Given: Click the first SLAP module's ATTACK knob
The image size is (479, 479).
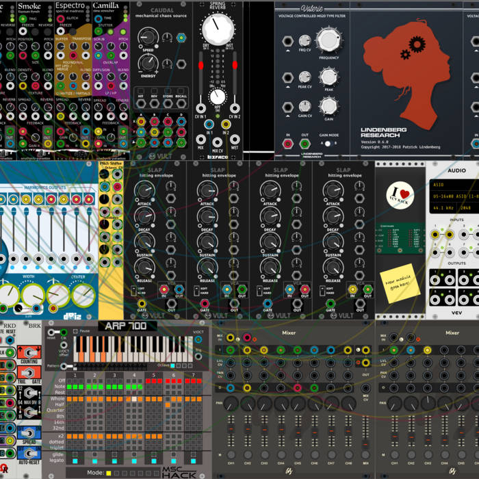Looking at the screenshot, I should pyautogui.click(x=144, y=190).
